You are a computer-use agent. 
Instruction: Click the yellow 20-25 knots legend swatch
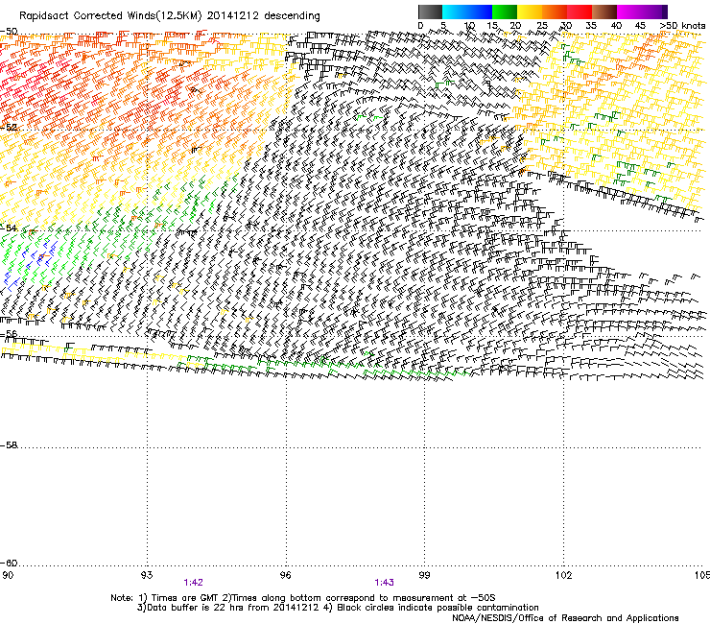coord(530,12)
